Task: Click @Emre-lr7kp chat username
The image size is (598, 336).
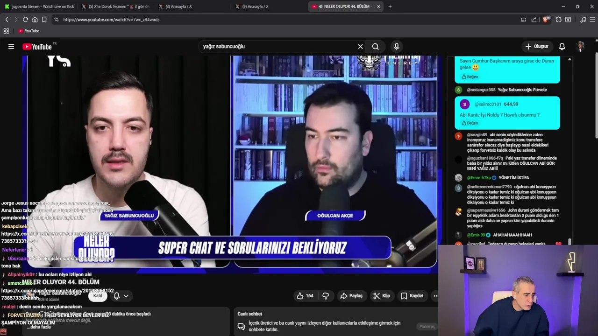Action: coord(479,178)
